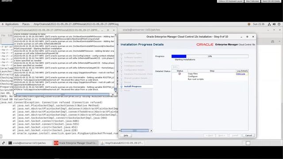Image resolution: width=283 pixels, height=159 pixels.
Task: Click the View Fullscreen button
Action: pos(252,1)
